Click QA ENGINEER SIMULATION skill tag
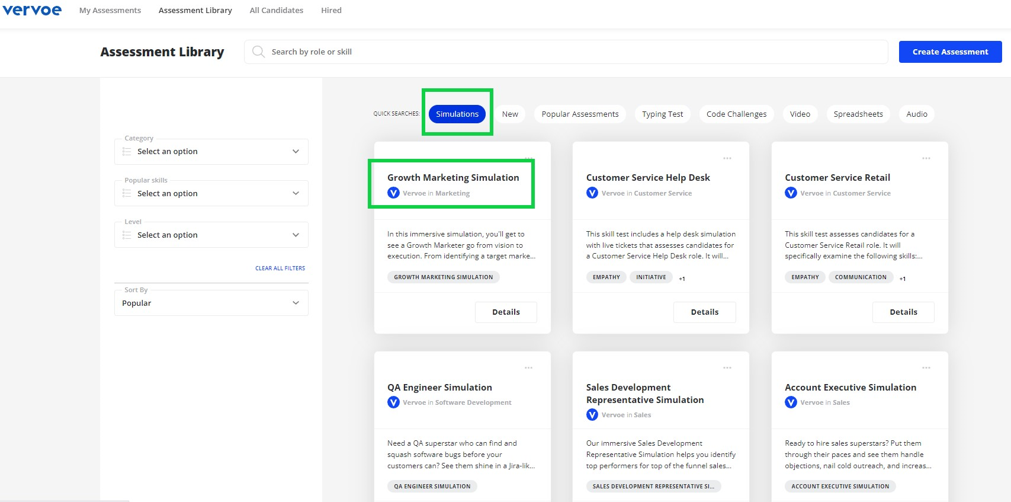1011x502 pixels. coord(432,486)
